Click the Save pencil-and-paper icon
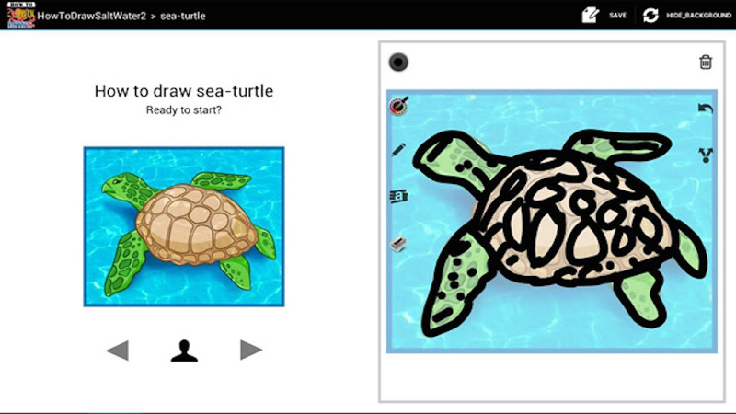Image resolution: width=736 pixels, height=414 pixels. (x=591, y=15)
